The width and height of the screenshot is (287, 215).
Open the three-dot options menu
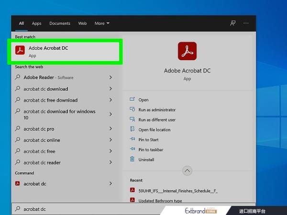click(246, 23)
